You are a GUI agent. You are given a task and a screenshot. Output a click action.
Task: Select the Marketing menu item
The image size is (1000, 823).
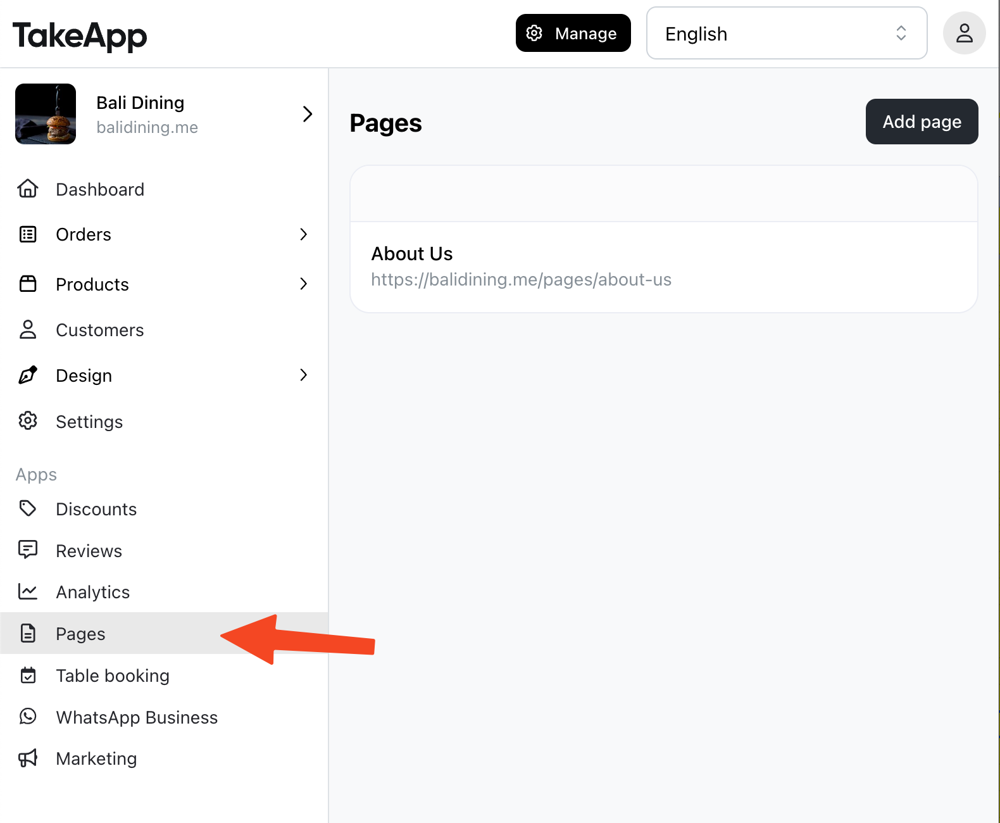[x=164, y=758]
